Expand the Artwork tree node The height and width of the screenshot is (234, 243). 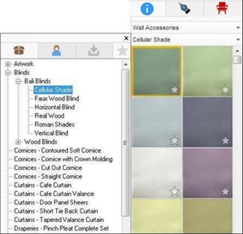click(x=8, y=64)
